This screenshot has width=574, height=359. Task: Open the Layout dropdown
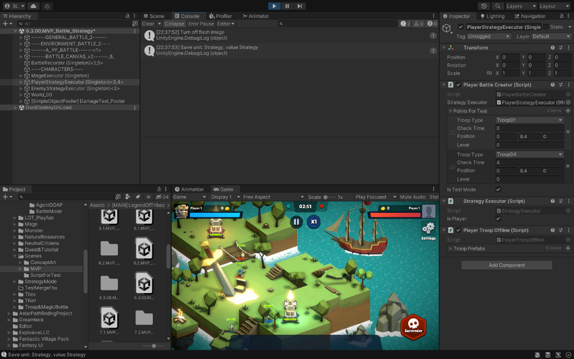[x=554, y=6]
